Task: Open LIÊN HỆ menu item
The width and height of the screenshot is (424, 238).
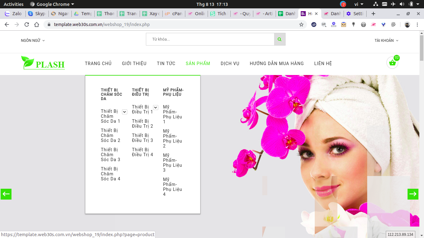Action: [x=323, y=63]
